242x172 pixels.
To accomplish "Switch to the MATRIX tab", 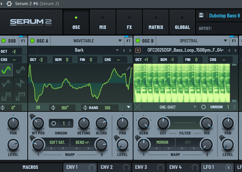I will [155, 27].
